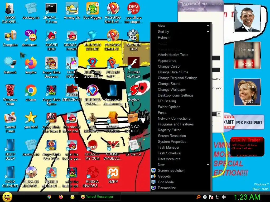
Task: Select DPI Scaling menu entry
Action: click(181, 101)
